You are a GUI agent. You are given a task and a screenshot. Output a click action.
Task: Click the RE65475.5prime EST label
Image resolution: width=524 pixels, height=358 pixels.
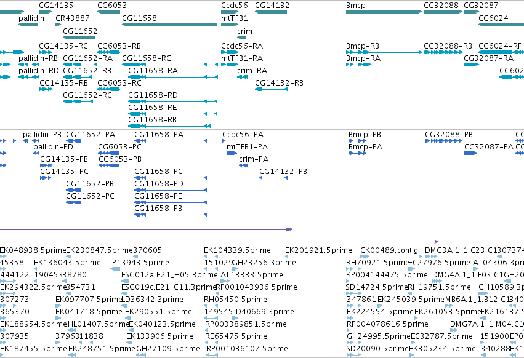236,336
